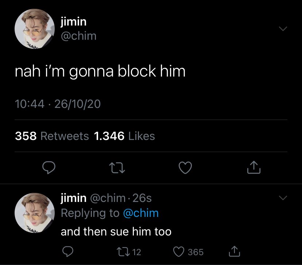Retweet the main 'block him' tweet
The width and height of the screenshot is (302, 265).
click(x=117, y=168)
